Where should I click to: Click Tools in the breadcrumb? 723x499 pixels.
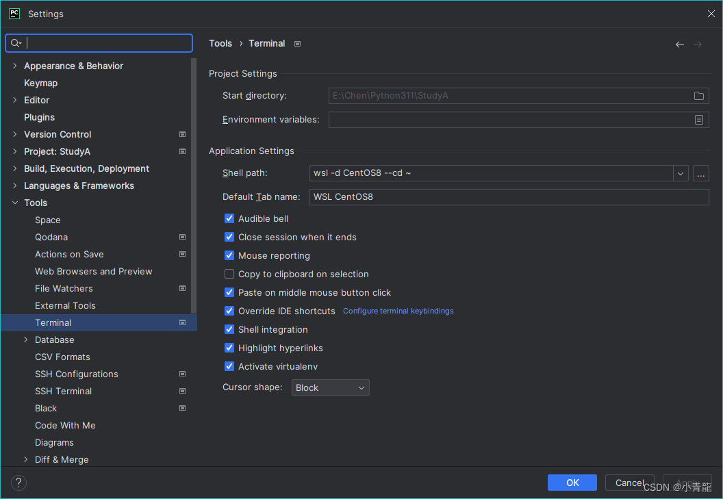click(220, 43)
